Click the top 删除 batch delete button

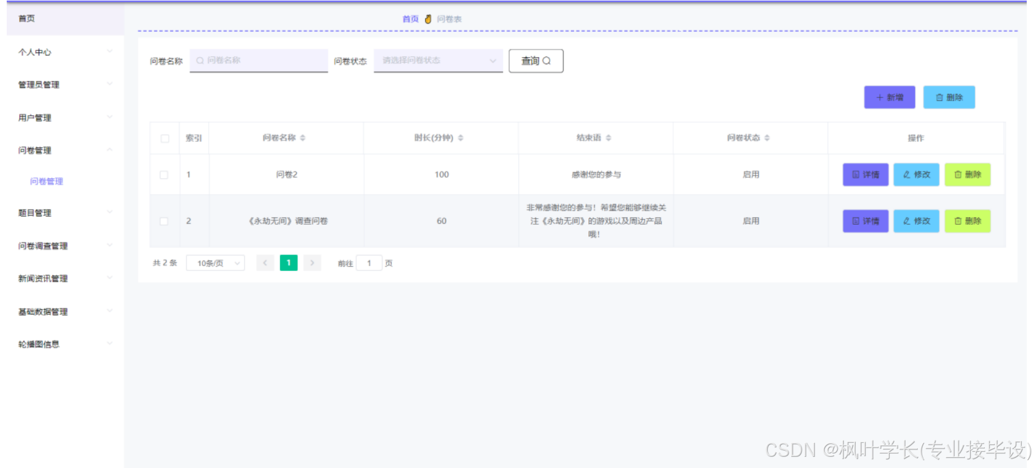(x=949, y=97)
